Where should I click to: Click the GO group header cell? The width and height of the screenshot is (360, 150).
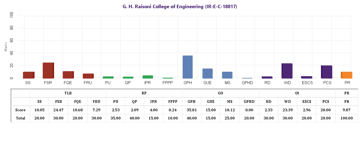click(x=221, y=93)
